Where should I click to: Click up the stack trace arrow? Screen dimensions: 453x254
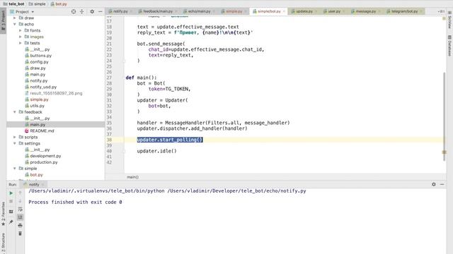point(20,193)
